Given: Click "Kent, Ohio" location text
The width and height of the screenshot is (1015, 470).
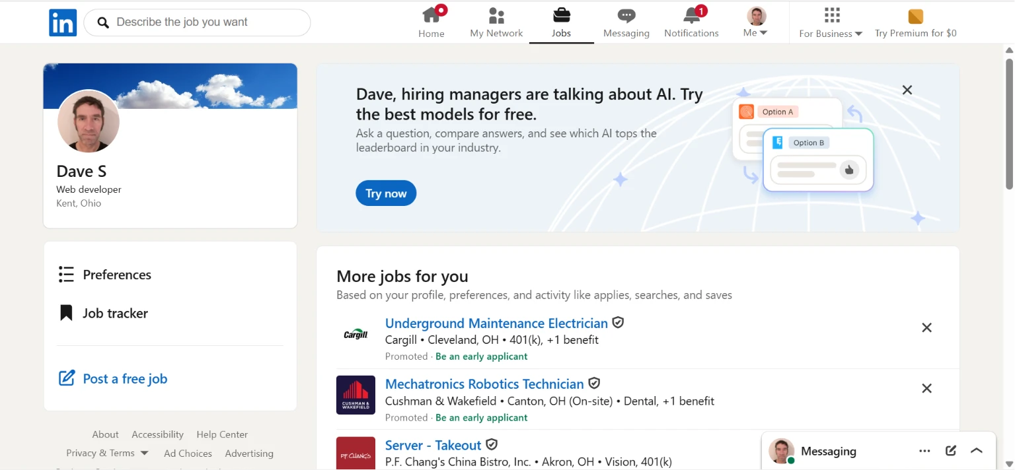Looking at the screenshot, I should 79,203.
